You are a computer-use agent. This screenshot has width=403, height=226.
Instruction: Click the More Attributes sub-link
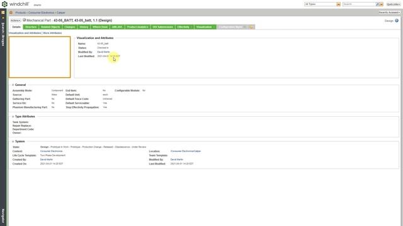[52, 33]
